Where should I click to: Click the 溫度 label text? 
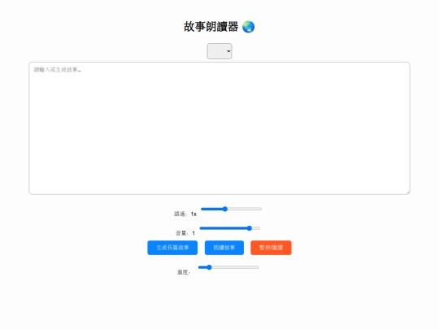(x=184, y=272)
